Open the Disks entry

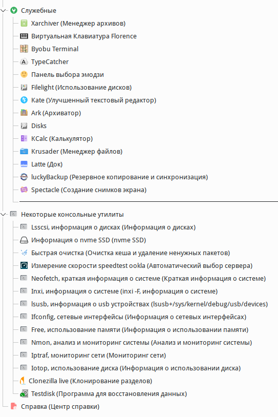pyautogui.click(x=39, y=126)
